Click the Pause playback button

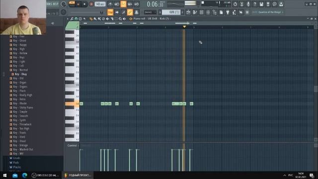78,4
